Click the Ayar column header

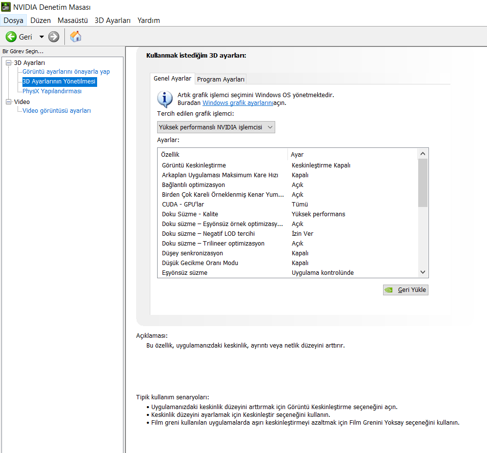[352, 154]
